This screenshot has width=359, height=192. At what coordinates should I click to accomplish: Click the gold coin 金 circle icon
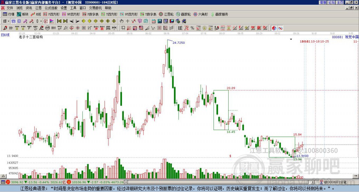click(204, 28)
